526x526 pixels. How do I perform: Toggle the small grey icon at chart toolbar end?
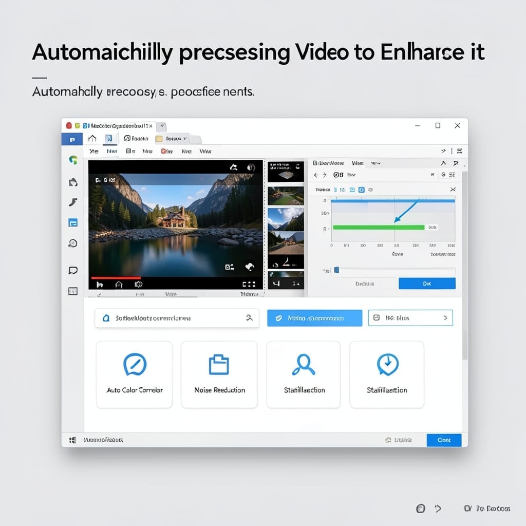click(370, 190)
